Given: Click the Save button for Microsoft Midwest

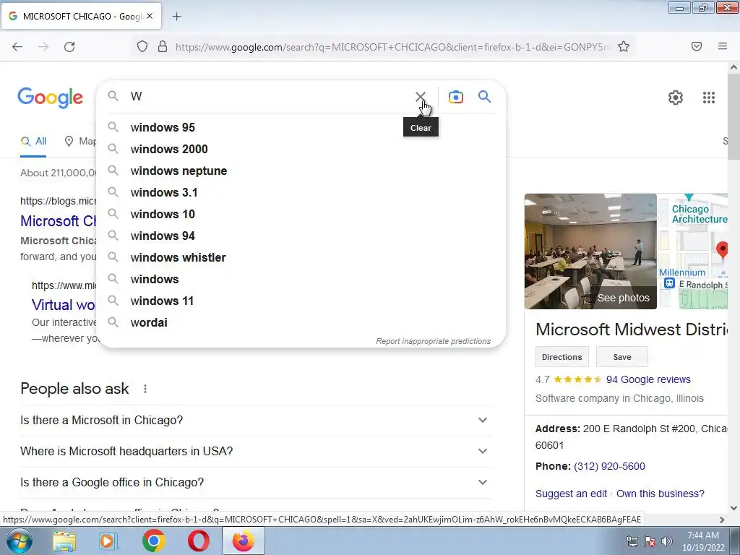Looking at the screenshot, I should [621, 357].
